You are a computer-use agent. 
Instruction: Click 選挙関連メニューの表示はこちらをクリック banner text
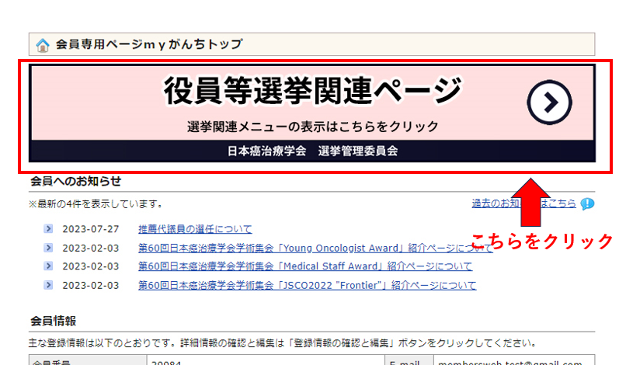(312, 127)
